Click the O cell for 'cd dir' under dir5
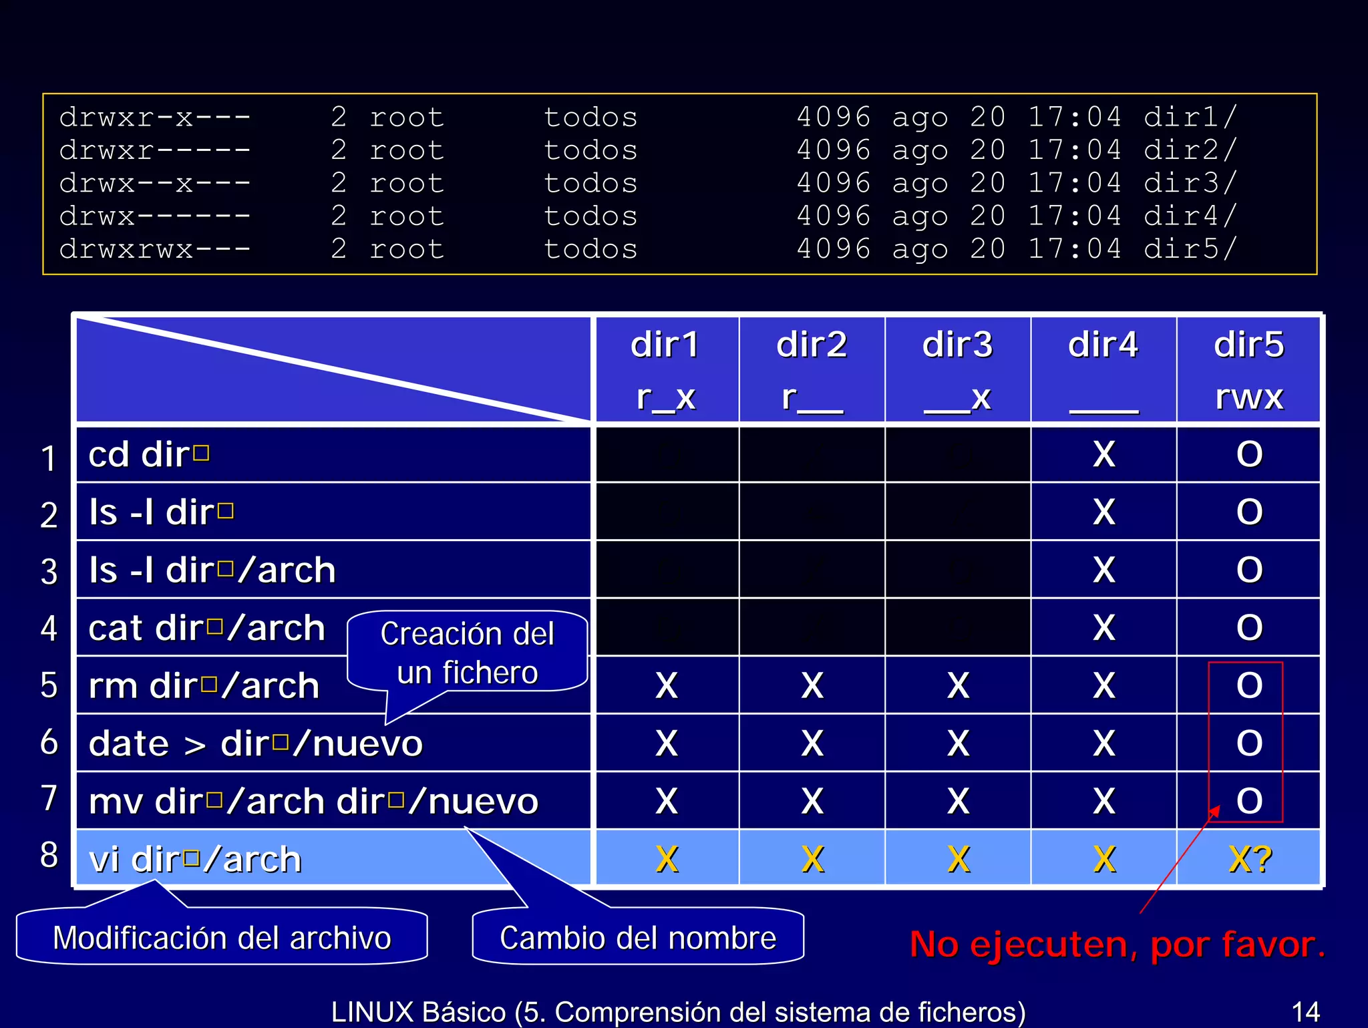 click(x=1248, y=454)
